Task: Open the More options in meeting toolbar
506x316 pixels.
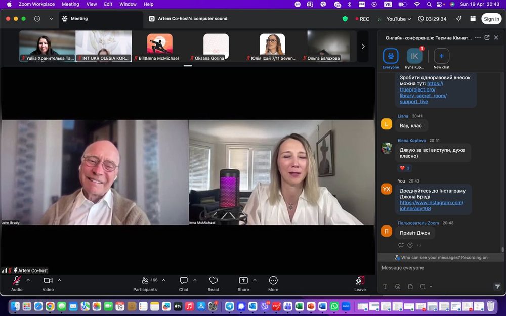Action: (273, 284)
